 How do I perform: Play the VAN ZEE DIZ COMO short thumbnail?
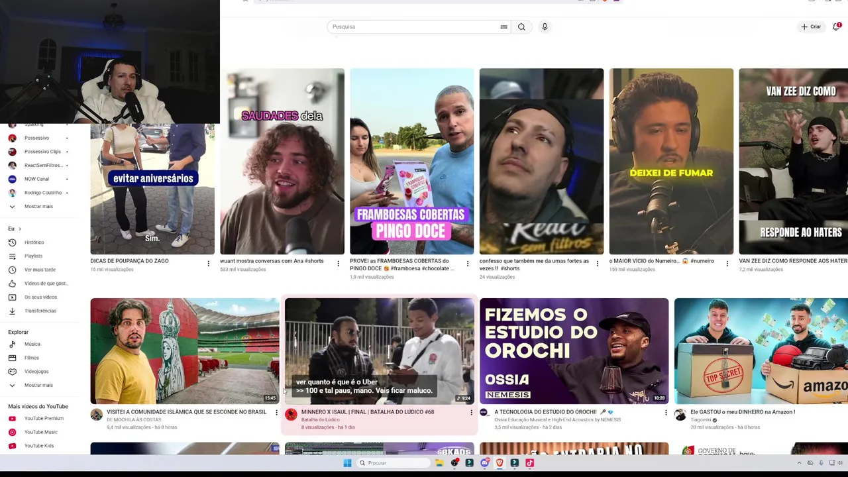(794, 162)
